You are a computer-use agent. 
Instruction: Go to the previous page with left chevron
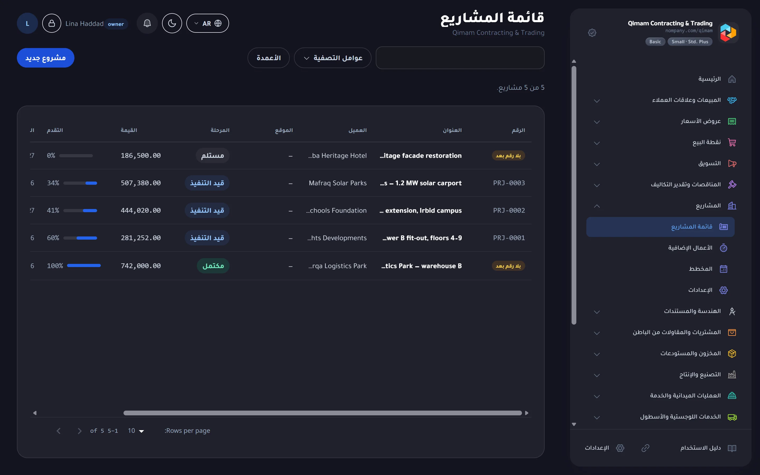58,431
